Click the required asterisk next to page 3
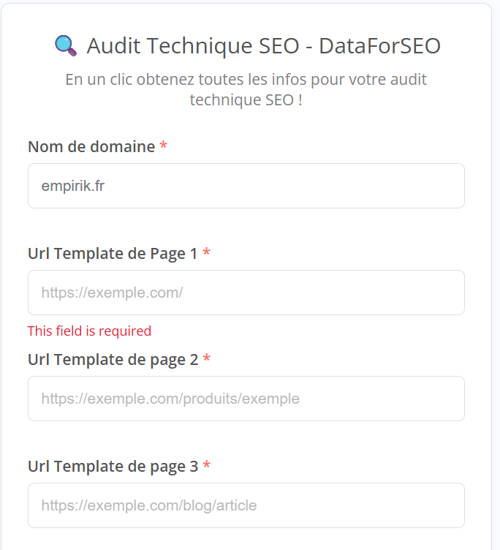Screen dimensions: 500x550 tap(207, 466)
